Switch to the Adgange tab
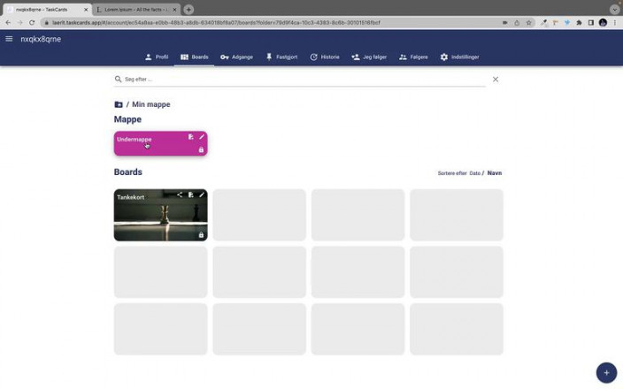 point(236,57)
